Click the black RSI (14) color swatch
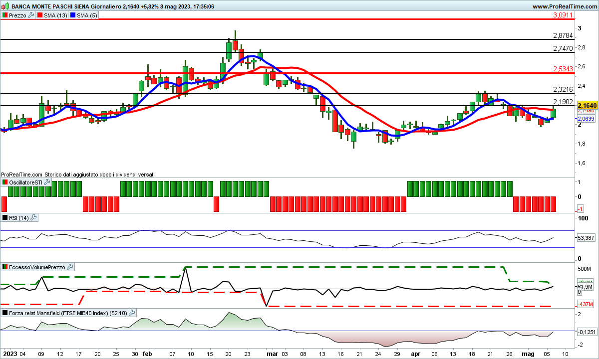599x359 pixels. tap(5, 217)
